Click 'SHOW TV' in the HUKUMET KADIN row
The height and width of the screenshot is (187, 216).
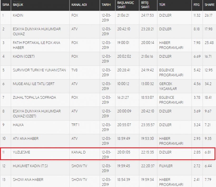79,166
